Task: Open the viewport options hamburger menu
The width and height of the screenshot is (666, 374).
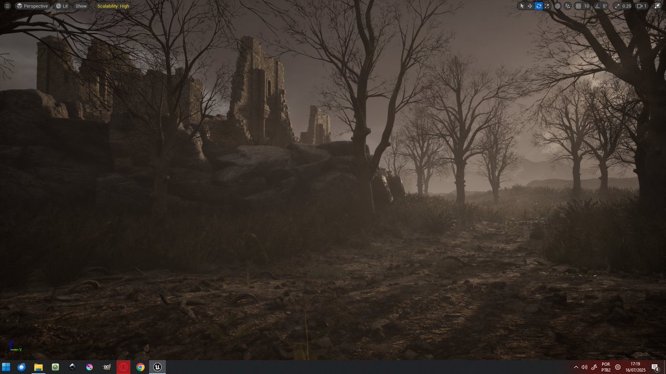Action: coord(7,6)
